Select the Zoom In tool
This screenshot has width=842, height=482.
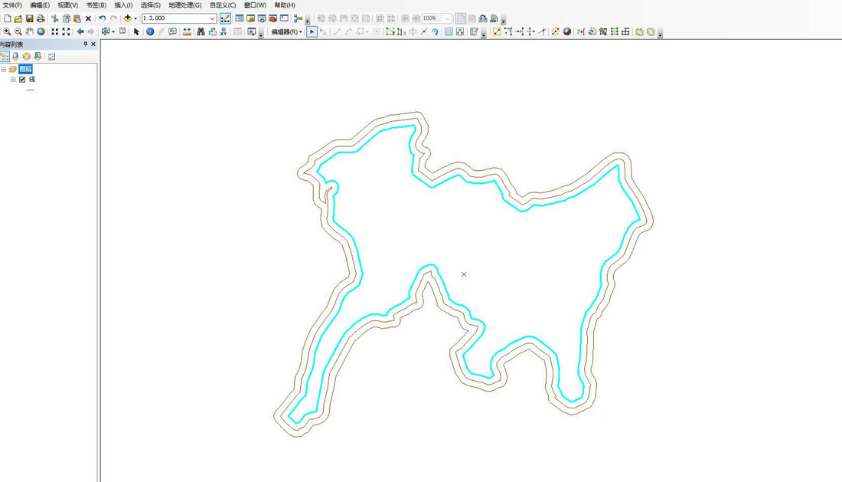coord(7,31)
